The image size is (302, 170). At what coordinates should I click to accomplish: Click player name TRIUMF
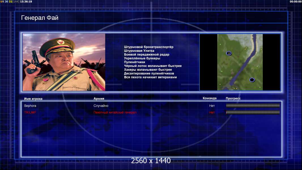point(30,112)
